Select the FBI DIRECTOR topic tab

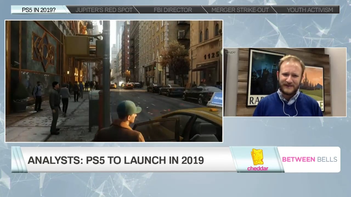tap(173, 10)
